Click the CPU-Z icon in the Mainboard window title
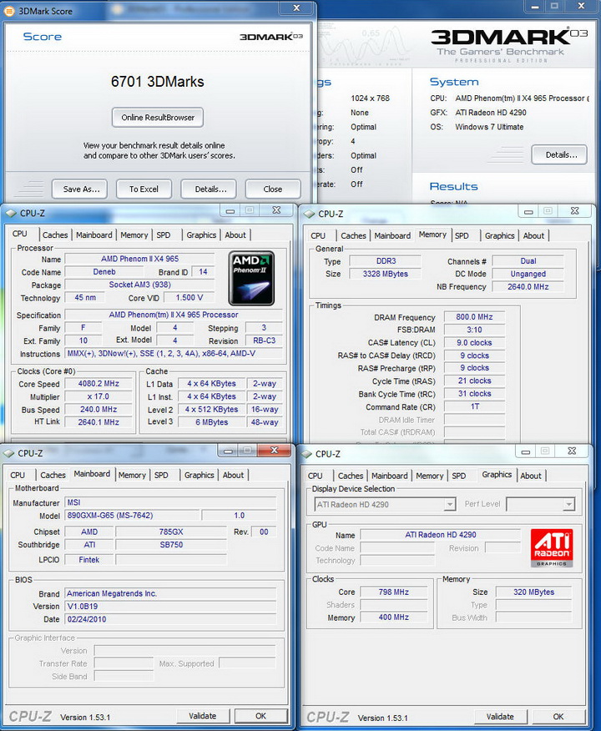 9,453
